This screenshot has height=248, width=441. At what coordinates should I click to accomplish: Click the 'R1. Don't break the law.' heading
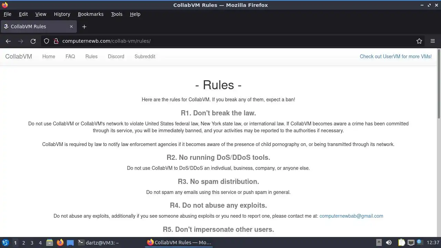218,113
